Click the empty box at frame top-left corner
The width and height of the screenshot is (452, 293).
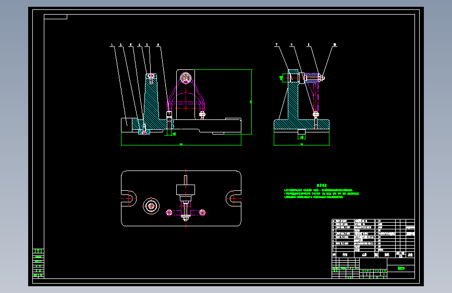tap(55, 17)
